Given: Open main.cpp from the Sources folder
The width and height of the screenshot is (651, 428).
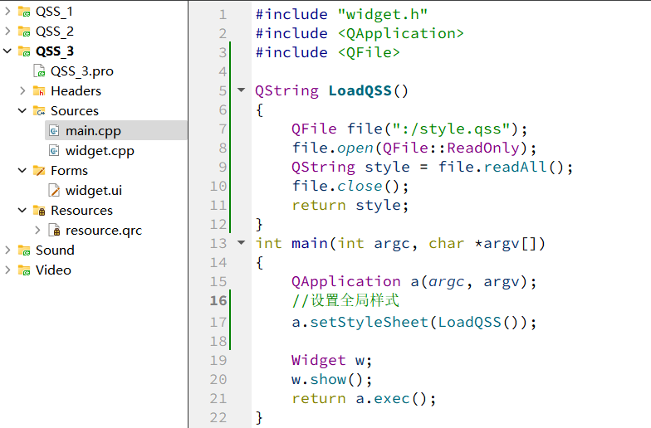Looking at the screenshot, I should click(x=93, y=131).
